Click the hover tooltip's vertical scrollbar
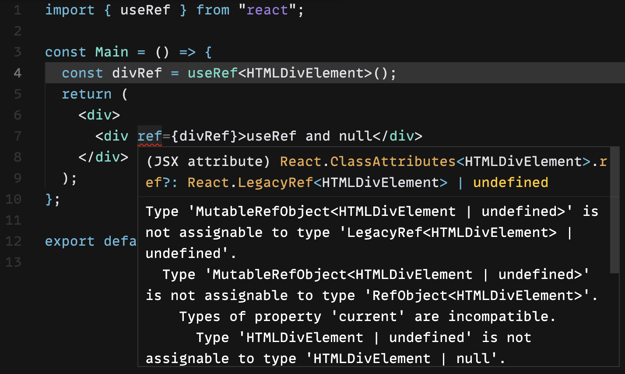Viewport: 625px width, 374px height. pos(614,210)
